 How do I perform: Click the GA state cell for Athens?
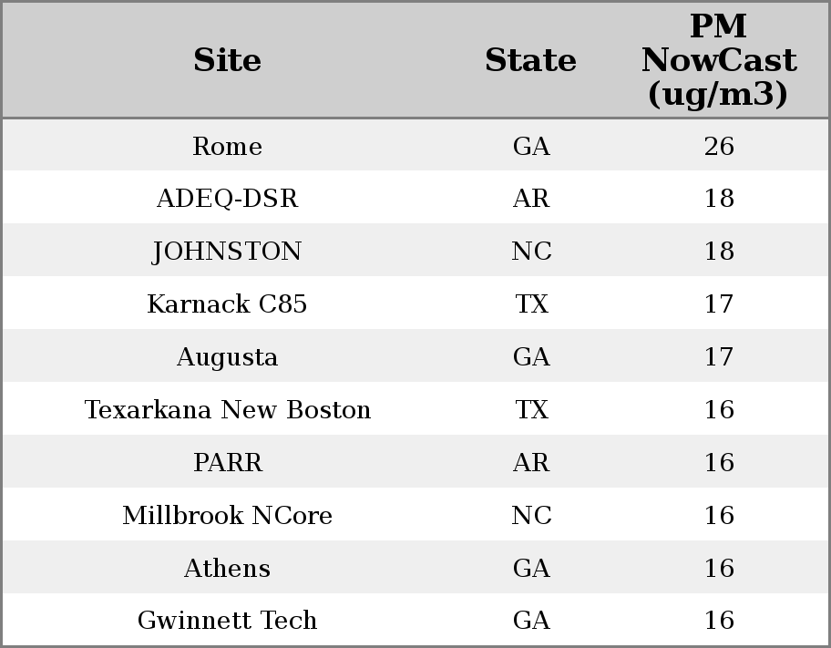[x=531, y=569]
